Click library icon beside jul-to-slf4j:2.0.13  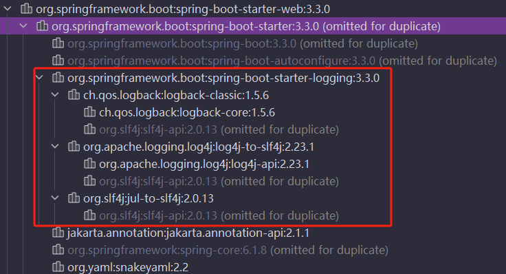tap(74, 198)
